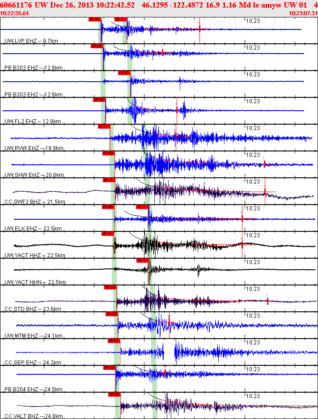Click the 'UW YACT HHZ -- 22.5km' station label
The image size is (318, 419).
(x=35, y=255)
